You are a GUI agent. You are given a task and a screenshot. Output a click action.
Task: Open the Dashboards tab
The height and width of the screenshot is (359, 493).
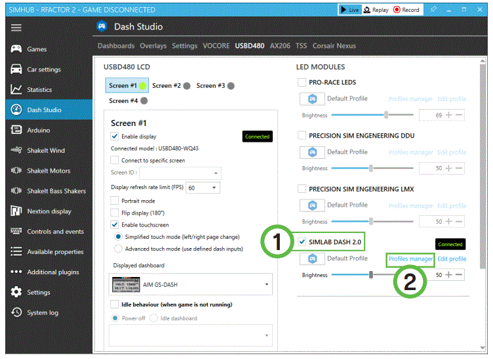pyautogui.click(x=115, y=46)
